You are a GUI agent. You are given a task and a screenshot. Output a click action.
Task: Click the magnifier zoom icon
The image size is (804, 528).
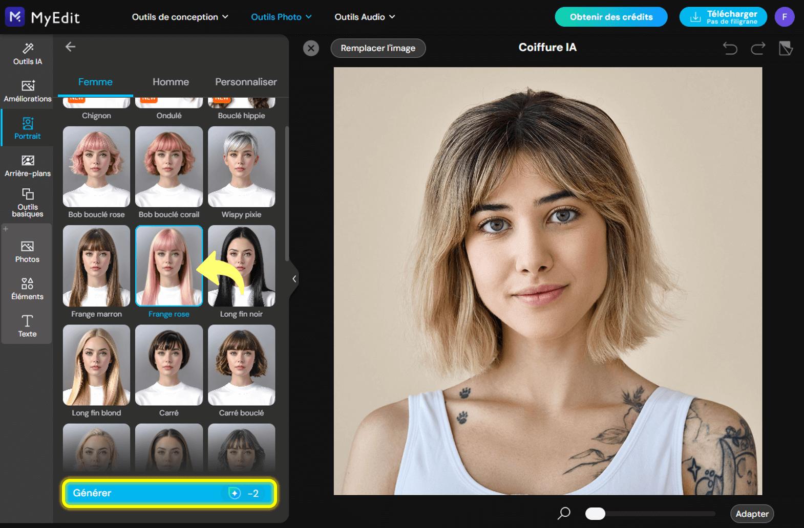pos(564,513)
